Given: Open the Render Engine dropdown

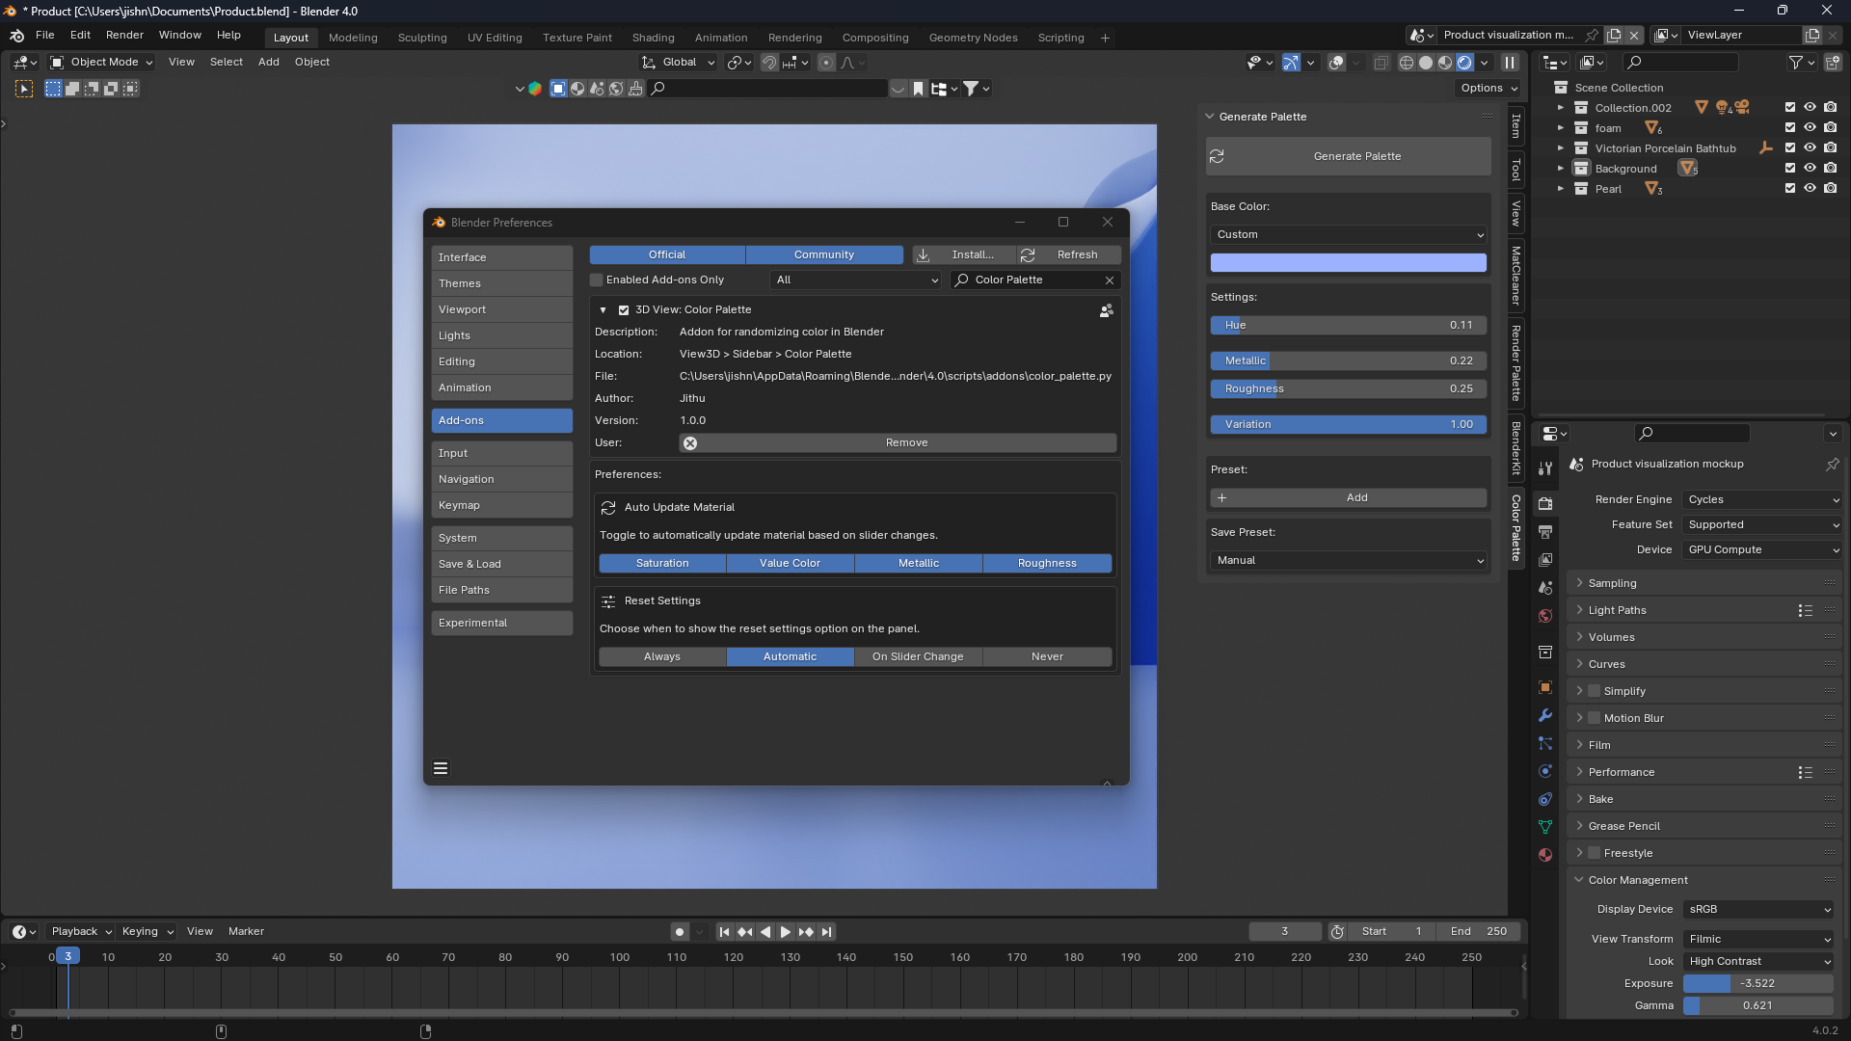Looking at the screenshot, I should [x=1761, y=499].
